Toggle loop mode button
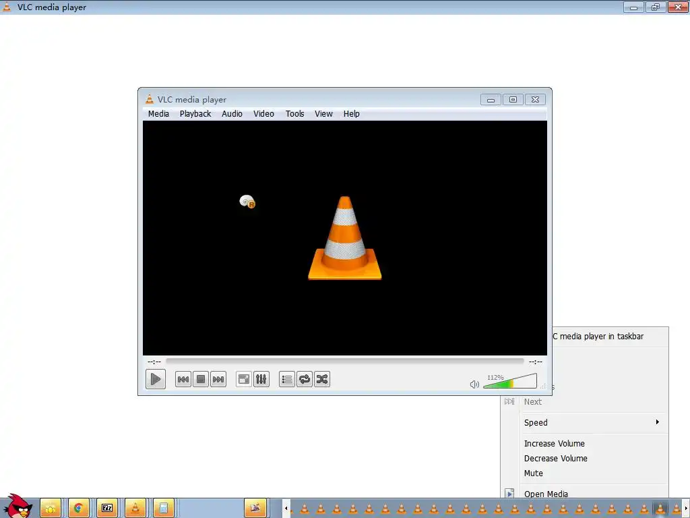This screenshot has height=518, width=690. (305, 379)
